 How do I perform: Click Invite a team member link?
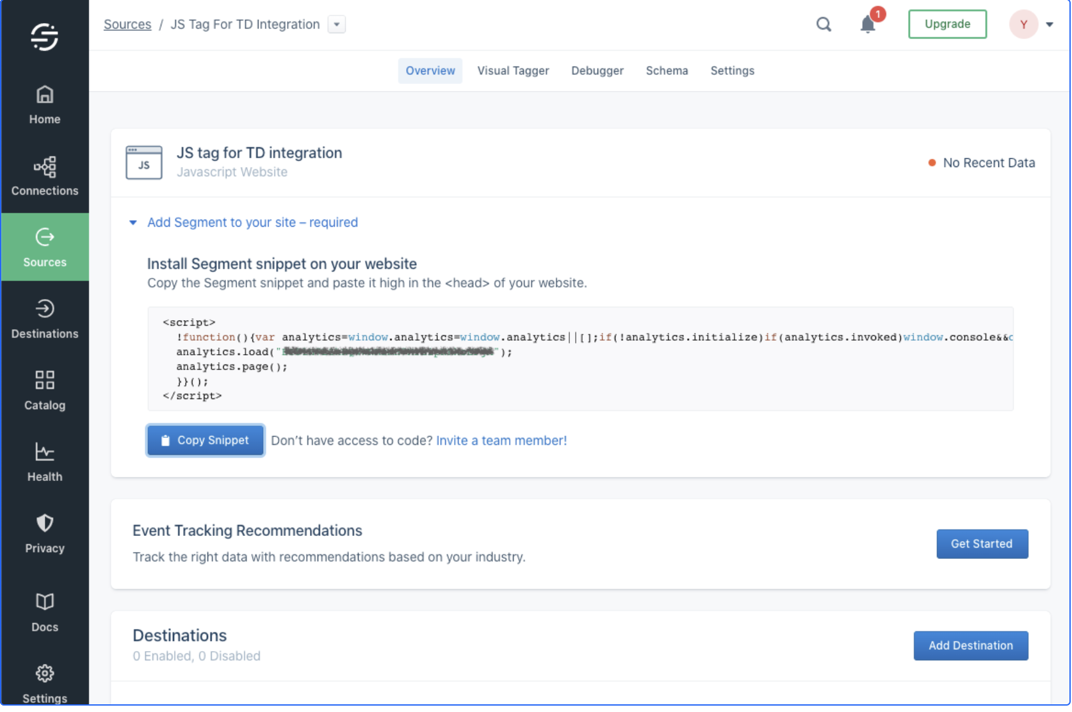tap(501, 441)
